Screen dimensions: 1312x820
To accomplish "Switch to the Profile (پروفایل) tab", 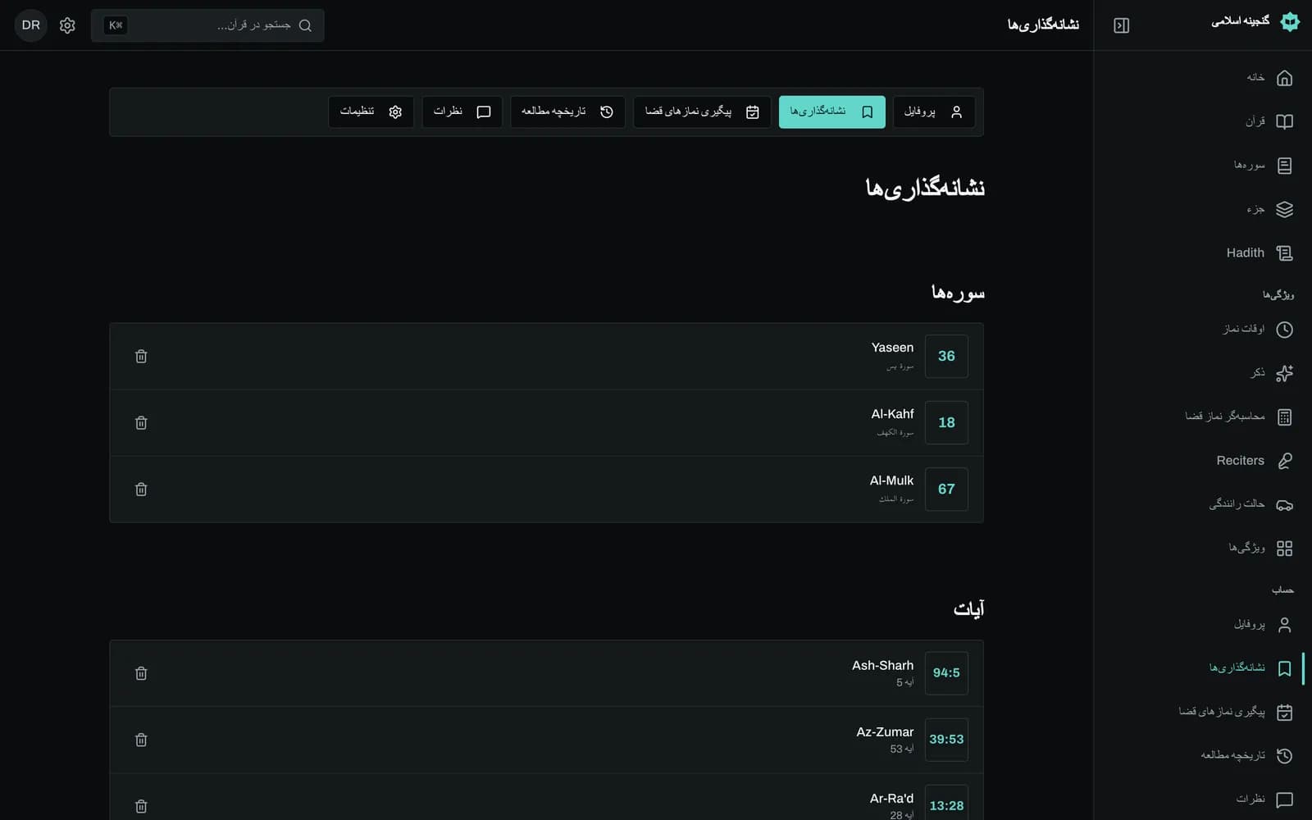I will (934, 112).
